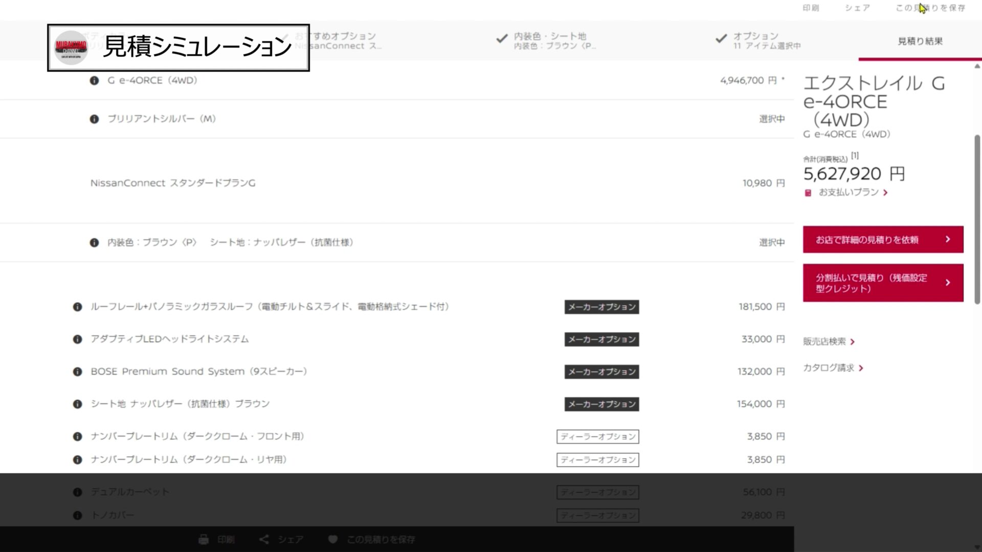Click scrollbar up arrow

pyautogui.click(x=977, y=66)
